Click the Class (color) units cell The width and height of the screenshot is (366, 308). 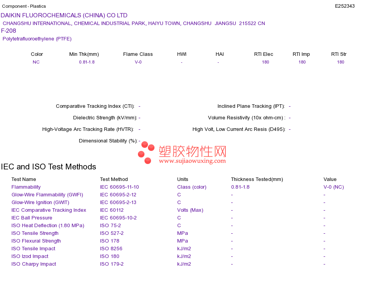[x=192, y=187]
